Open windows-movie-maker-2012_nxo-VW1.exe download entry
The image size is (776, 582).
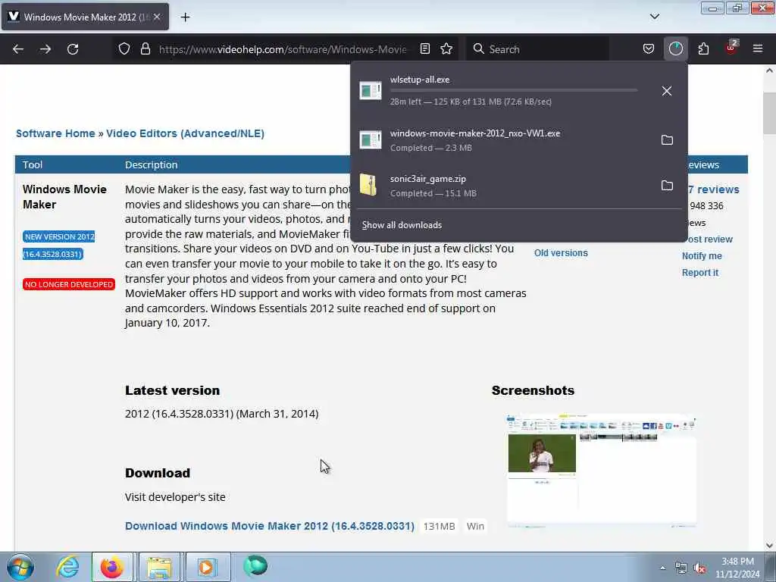coord(502,140)
